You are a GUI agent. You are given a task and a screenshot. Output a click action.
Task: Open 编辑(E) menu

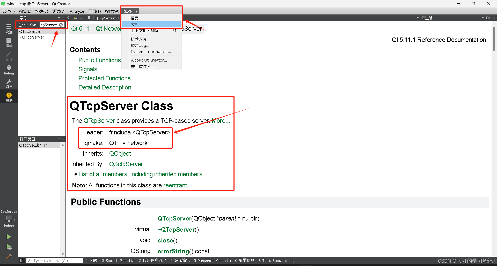pyautogui.click(x=25, y=11)
